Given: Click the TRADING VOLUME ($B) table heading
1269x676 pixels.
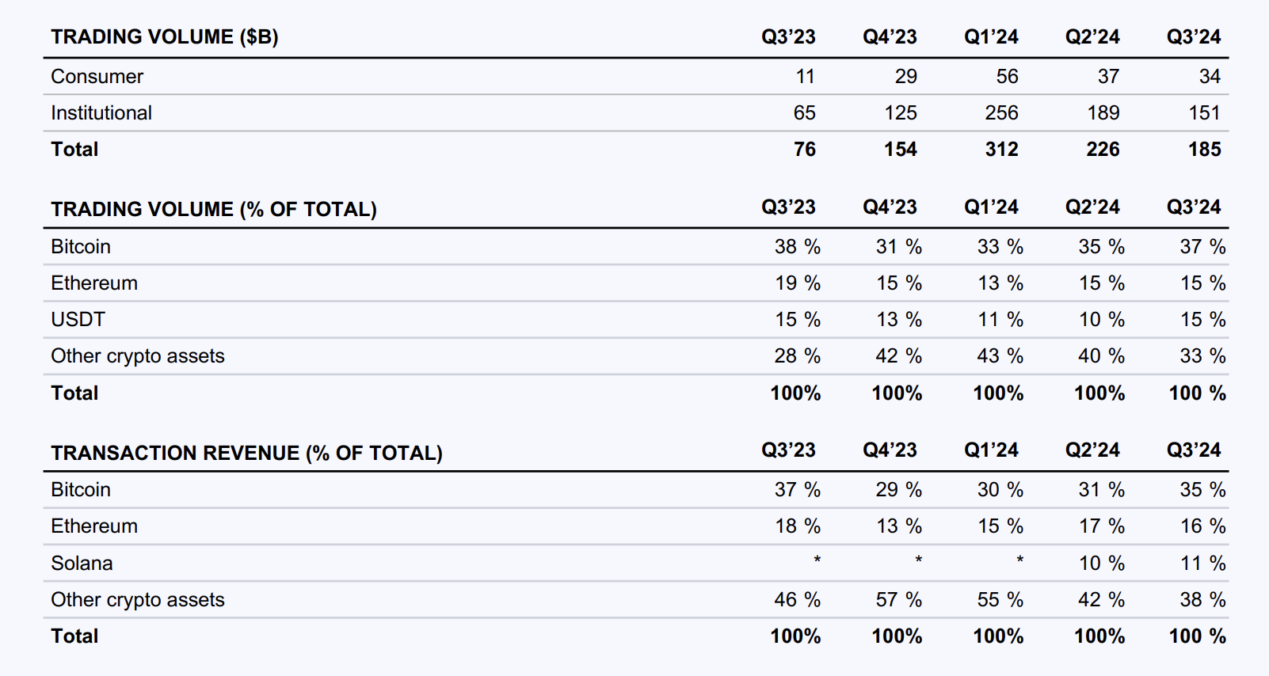Looking at the screenshot, I should coord(165,37).
